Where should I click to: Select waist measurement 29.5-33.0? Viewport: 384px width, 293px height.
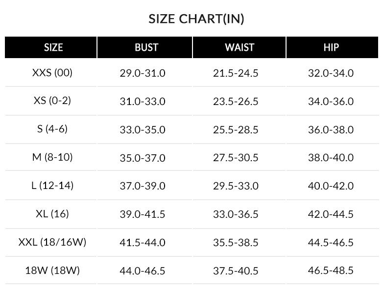coord(236,186)
